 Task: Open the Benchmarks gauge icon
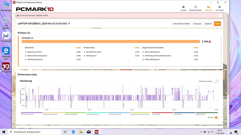(196, 7)
